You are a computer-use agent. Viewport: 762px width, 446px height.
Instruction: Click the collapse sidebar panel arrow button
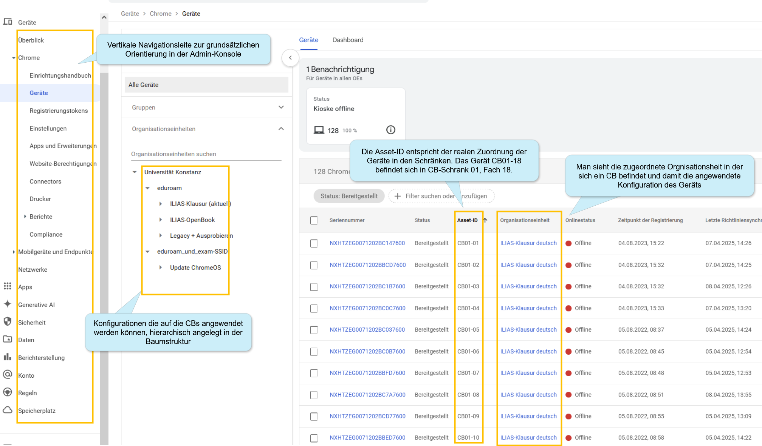point(290,58)
